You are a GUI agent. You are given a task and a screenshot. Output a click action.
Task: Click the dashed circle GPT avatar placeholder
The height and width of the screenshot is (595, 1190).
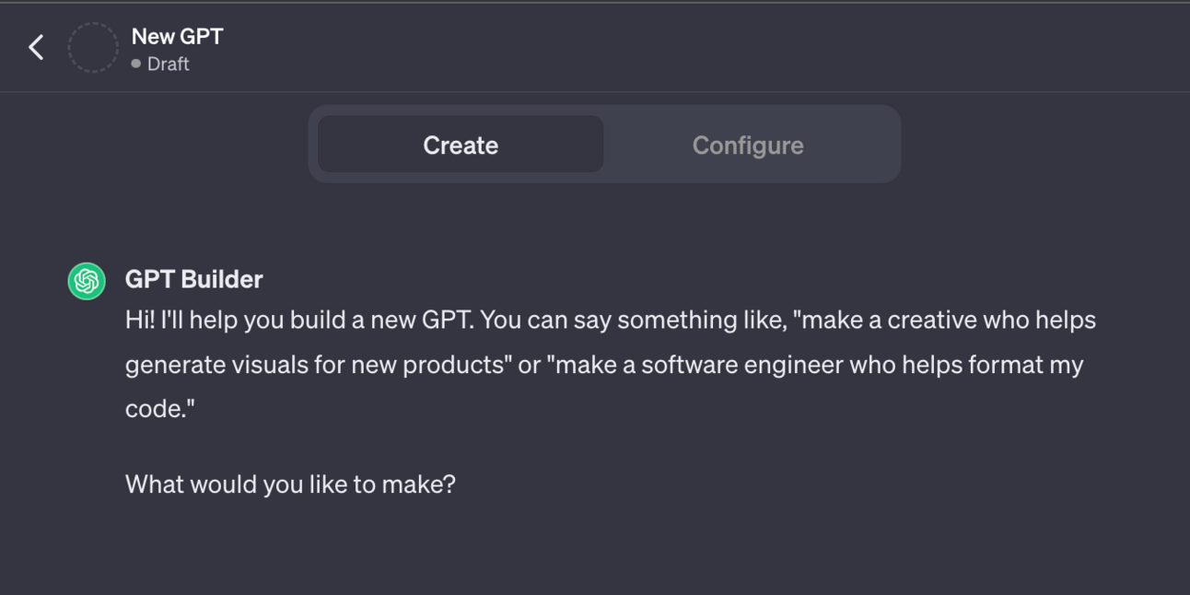click(x=93, y=48)
